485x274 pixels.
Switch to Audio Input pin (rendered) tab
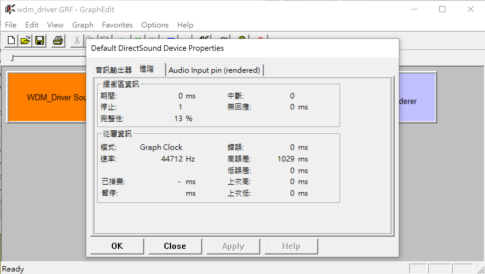point(214,70)
